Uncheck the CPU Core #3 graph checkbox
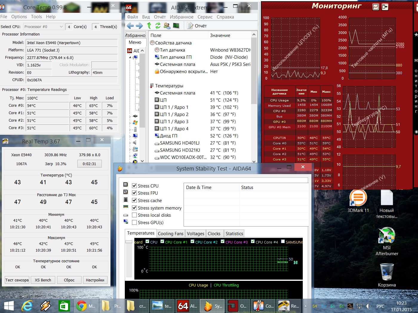 223,241
